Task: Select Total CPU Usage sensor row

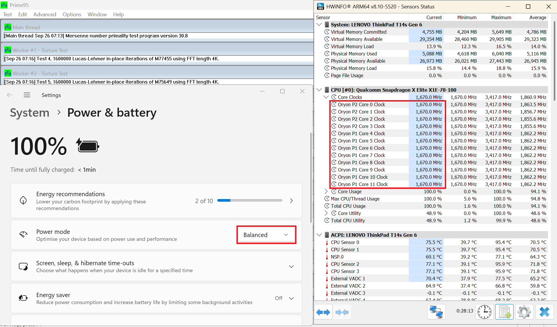Action: [435, 206]
